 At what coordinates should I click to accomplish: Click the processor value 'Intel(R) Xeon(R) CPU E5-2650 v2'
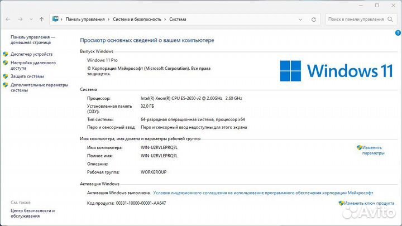coord(192,98)
